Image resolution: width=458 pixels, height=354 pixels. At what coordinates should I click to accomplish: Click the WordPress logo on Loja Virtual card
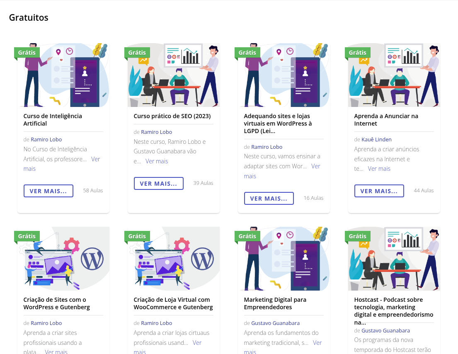pyautogui.click(x=202, y=259)
